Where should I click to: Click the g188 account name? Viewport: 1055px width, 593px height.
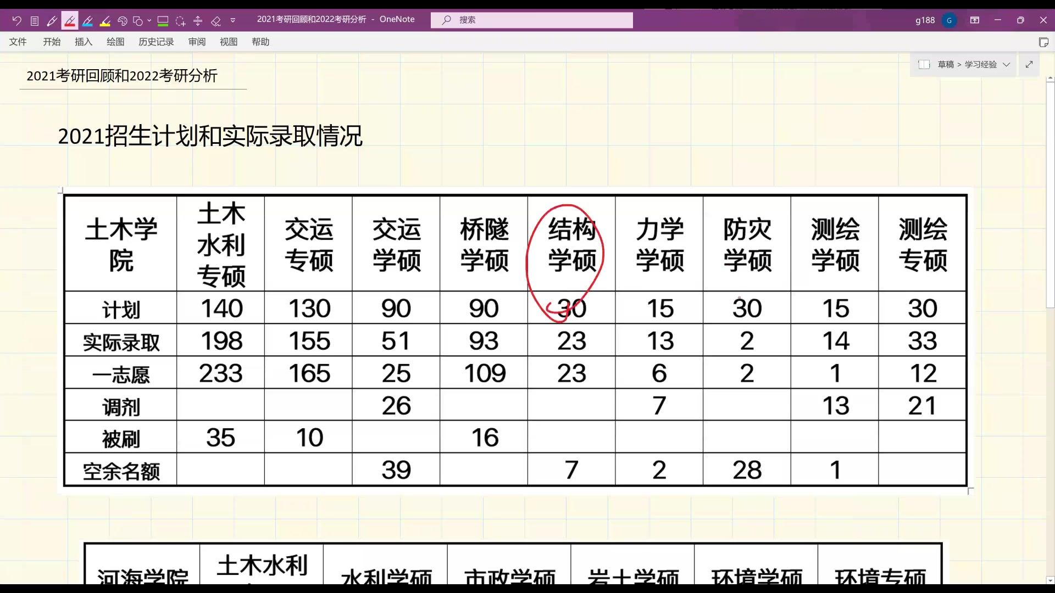925,20
